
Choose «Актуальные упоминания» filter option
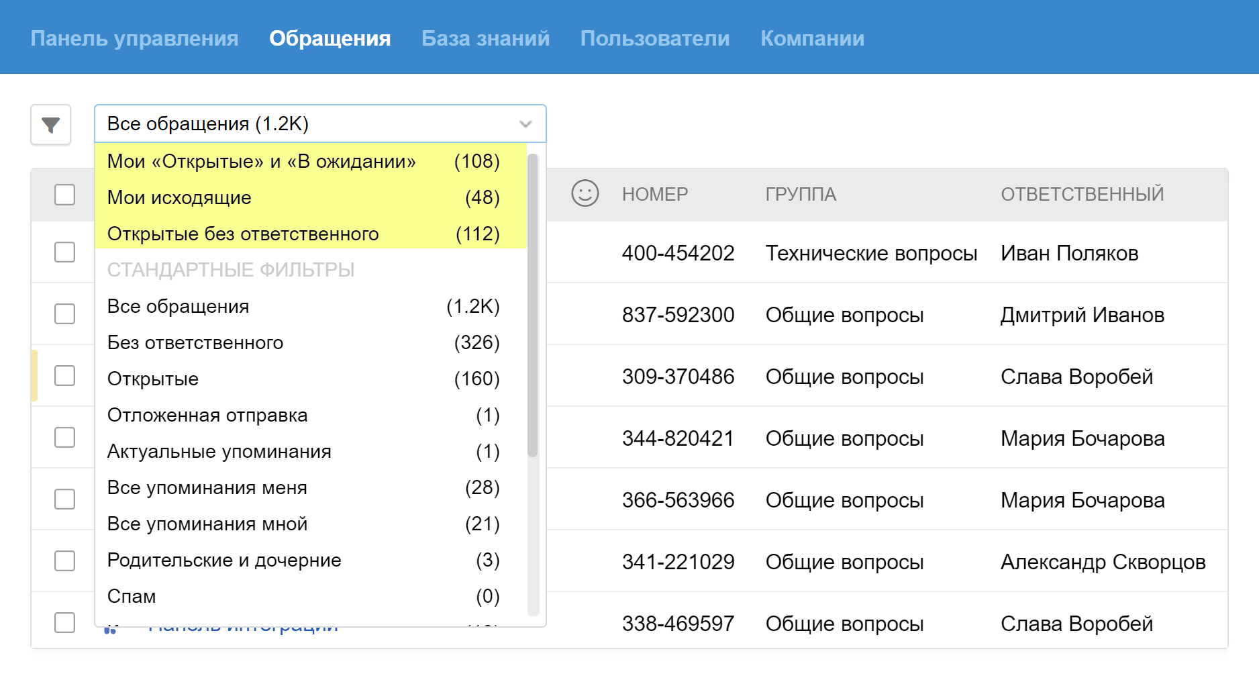pos(311,452)
